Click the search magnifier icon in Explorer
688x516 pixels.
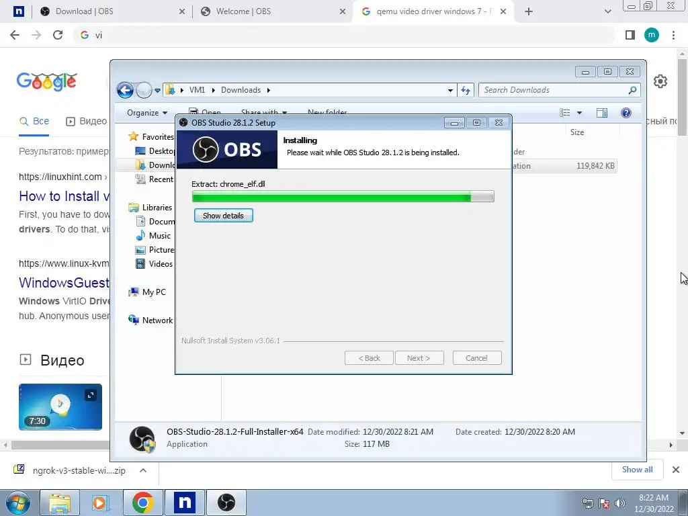(x=632, y=90)
